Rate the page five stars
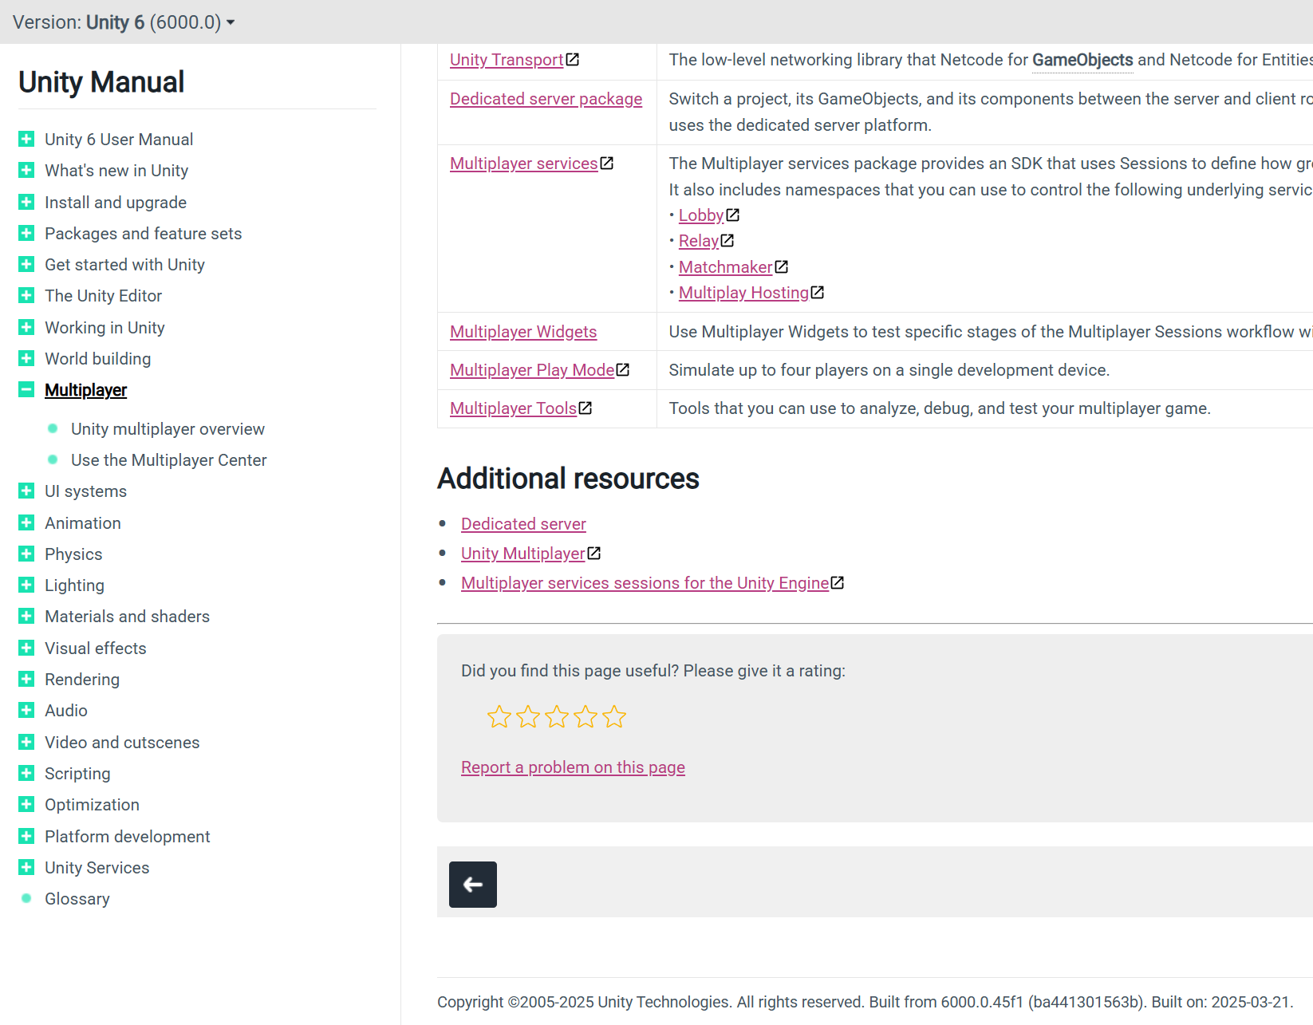 (x=614, y=716)
